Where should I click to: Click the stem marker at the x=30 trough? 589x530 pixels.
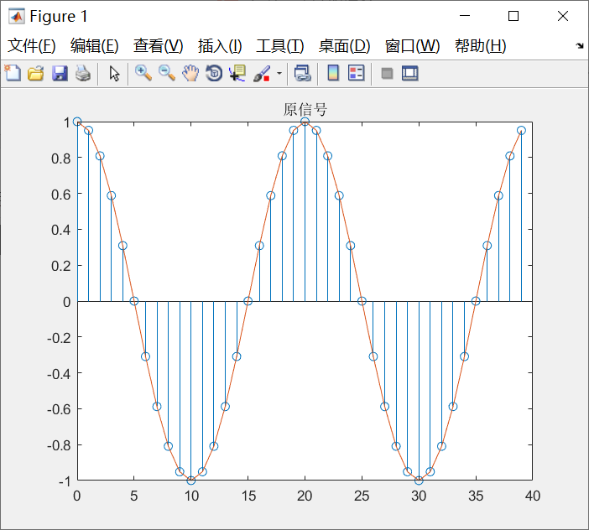419,480
